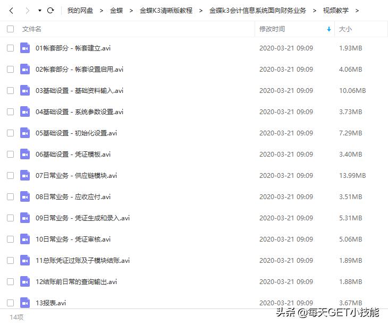Check the box for 08日常业务 - 应收应付.avi

(x=11, y=197)
